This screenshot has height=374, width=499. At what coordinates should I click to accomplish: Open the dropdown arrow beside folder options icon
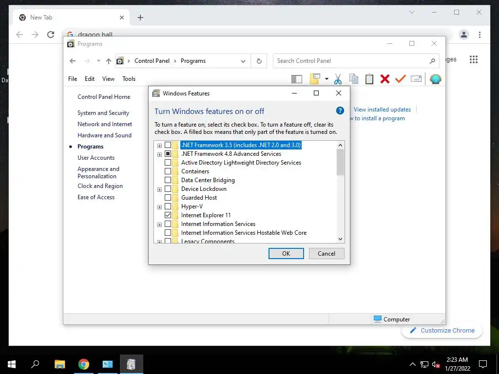[326, 79]
